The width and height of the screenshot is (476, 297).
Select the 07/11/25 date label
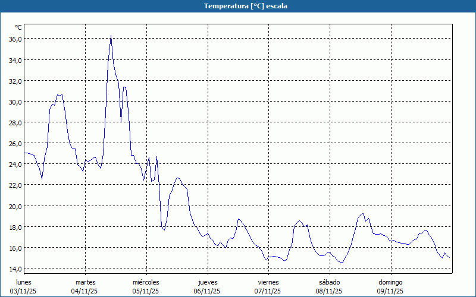pyautogui.click(x=268, y=291)
